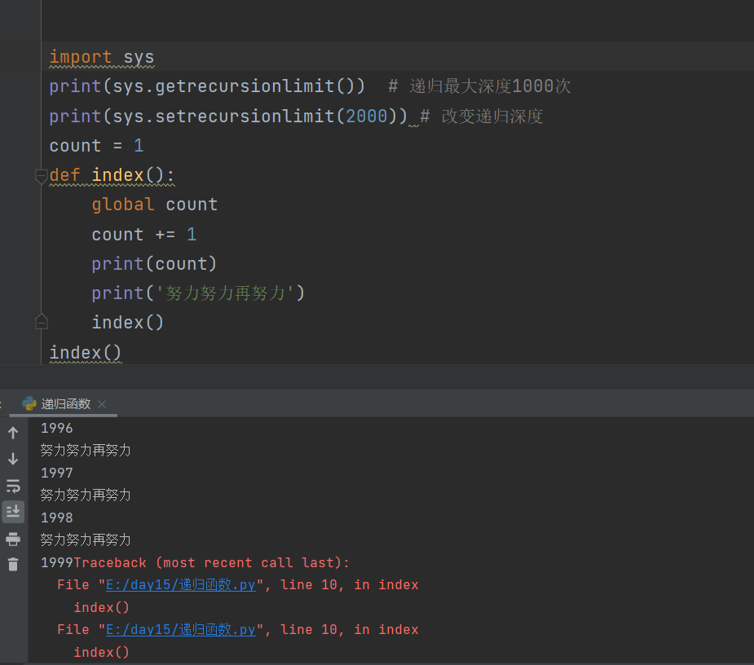The image size is (754, 665).
Task: Click the Python icon on run tab
Action: (x=29, y=403)
